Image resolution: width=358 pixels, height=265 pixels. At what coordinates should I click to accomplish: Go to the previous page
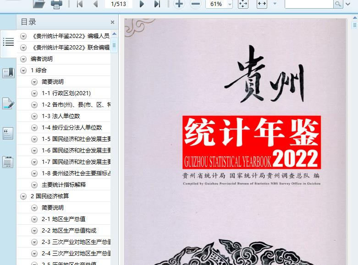pos(96,4)
